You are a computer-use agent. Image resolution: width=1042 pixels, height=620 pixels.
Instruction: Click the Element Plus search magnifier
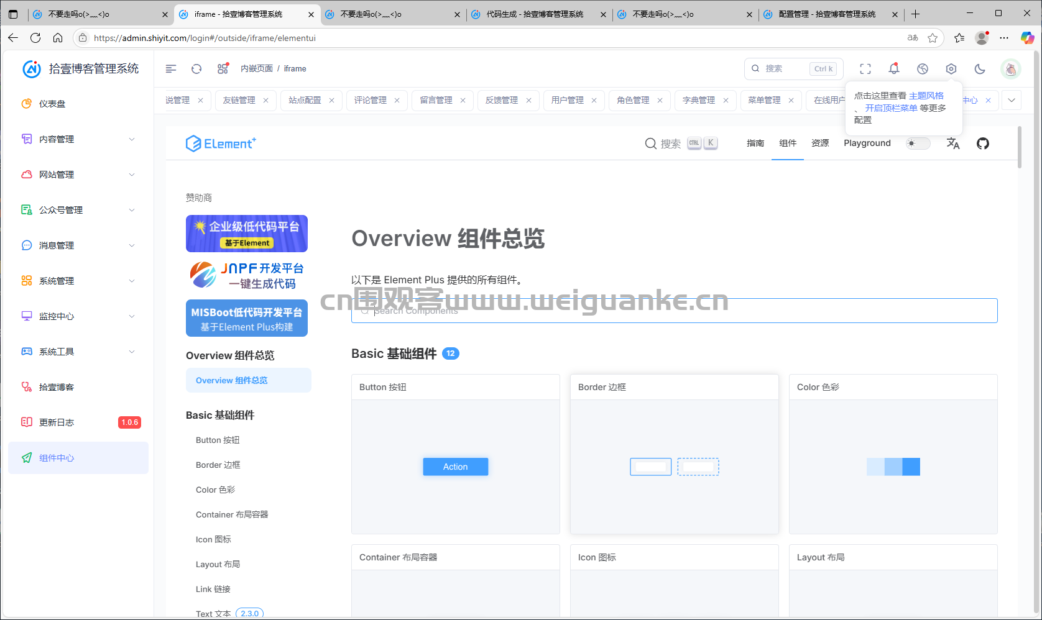(x=651, y=144)
